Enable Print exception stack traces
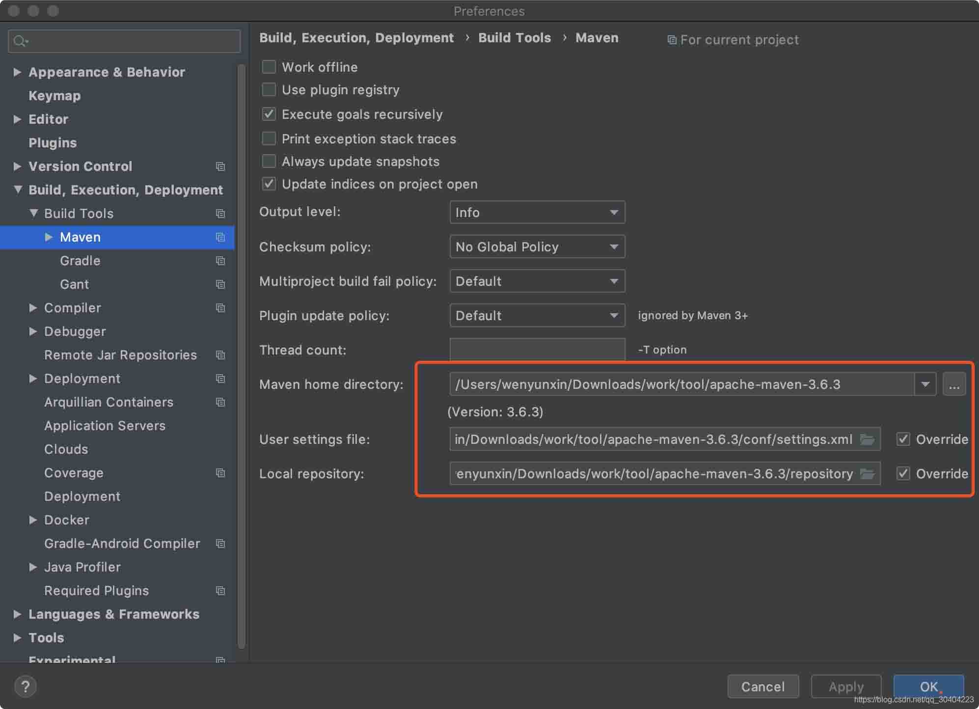The image size is (979, 709). (x=269, y=138)
